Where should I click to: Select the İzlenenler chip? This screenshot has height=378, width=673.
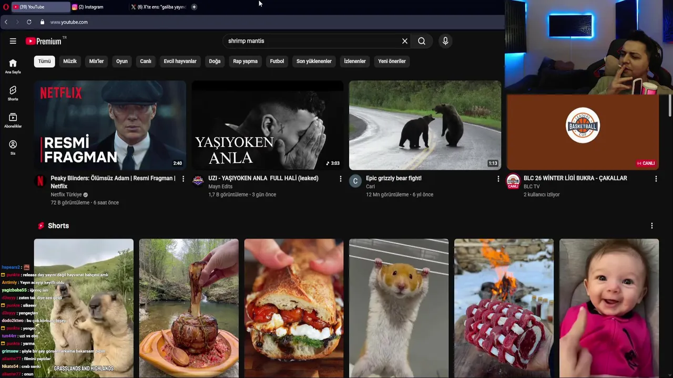pos(355,61)
